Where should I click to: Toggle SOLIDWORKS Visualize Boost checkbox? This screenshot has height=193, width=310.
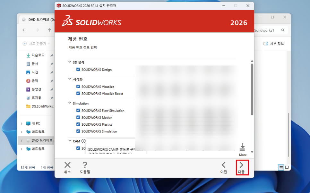click(x=78, y=93)
